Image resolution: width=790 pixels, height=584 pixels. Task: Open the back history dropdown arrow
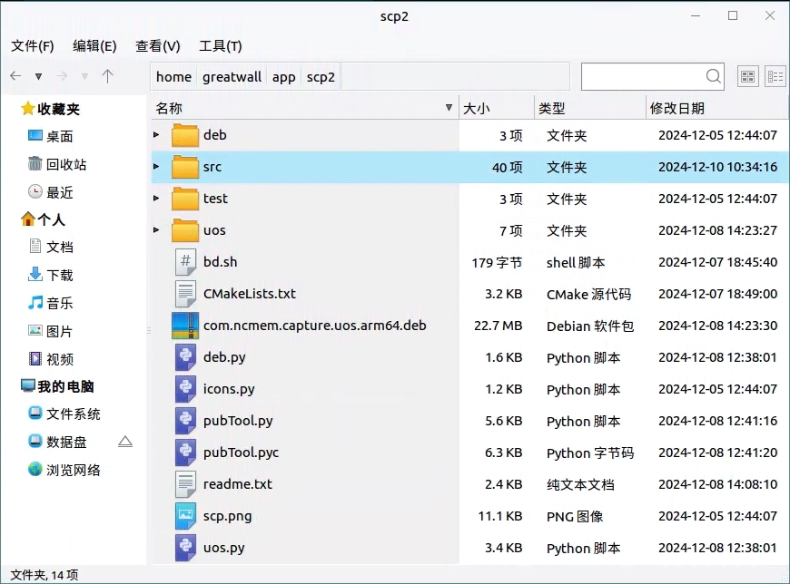click(x=38, y=76)
